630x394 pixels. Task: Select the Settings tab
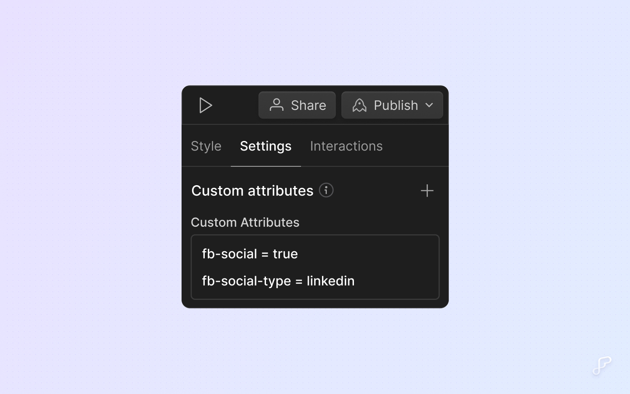[x=266, y=146]
